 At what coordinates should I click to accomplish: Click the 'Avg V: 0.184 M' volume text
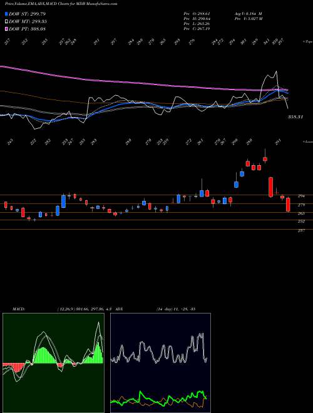[248, 14]
